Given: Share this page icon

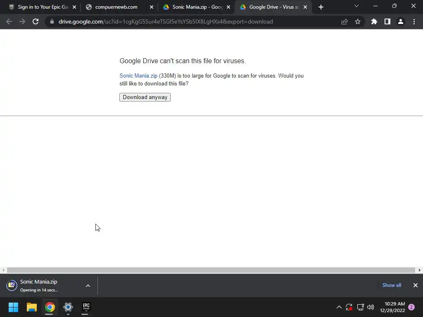Looking at the screenshot, I should (345, 21).
